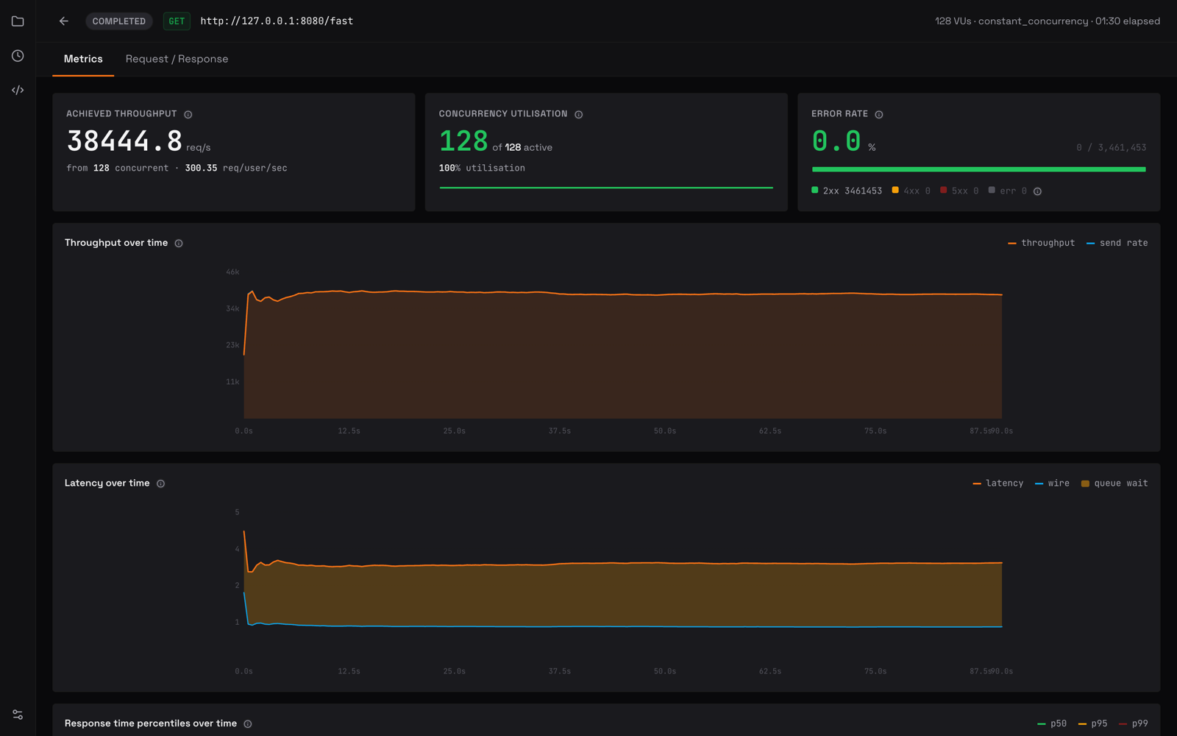The height and width of the screenshot is (736, 1177).
Task: Click the GET method badge
Action: point(177,21)
